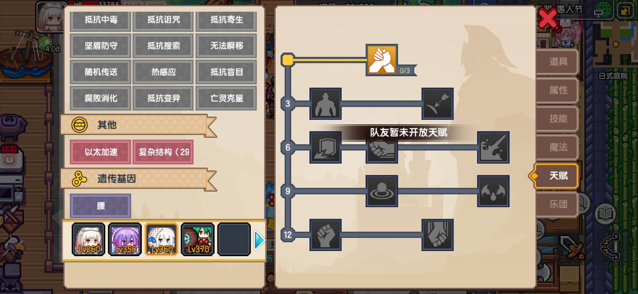The height and width of the screenshot is (294, 638).
Task: Select the bat wings talent icon
Action: [493, 191]
